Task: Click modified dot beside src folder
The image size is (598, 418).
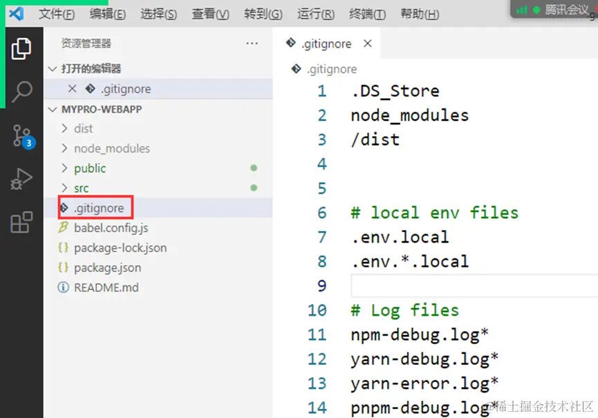Action: click(254, 188)
